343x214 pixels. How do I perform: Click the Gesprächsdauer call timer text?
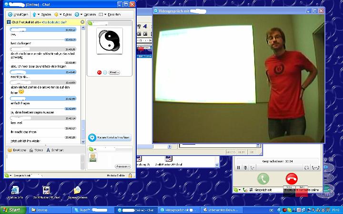(277, 161)
